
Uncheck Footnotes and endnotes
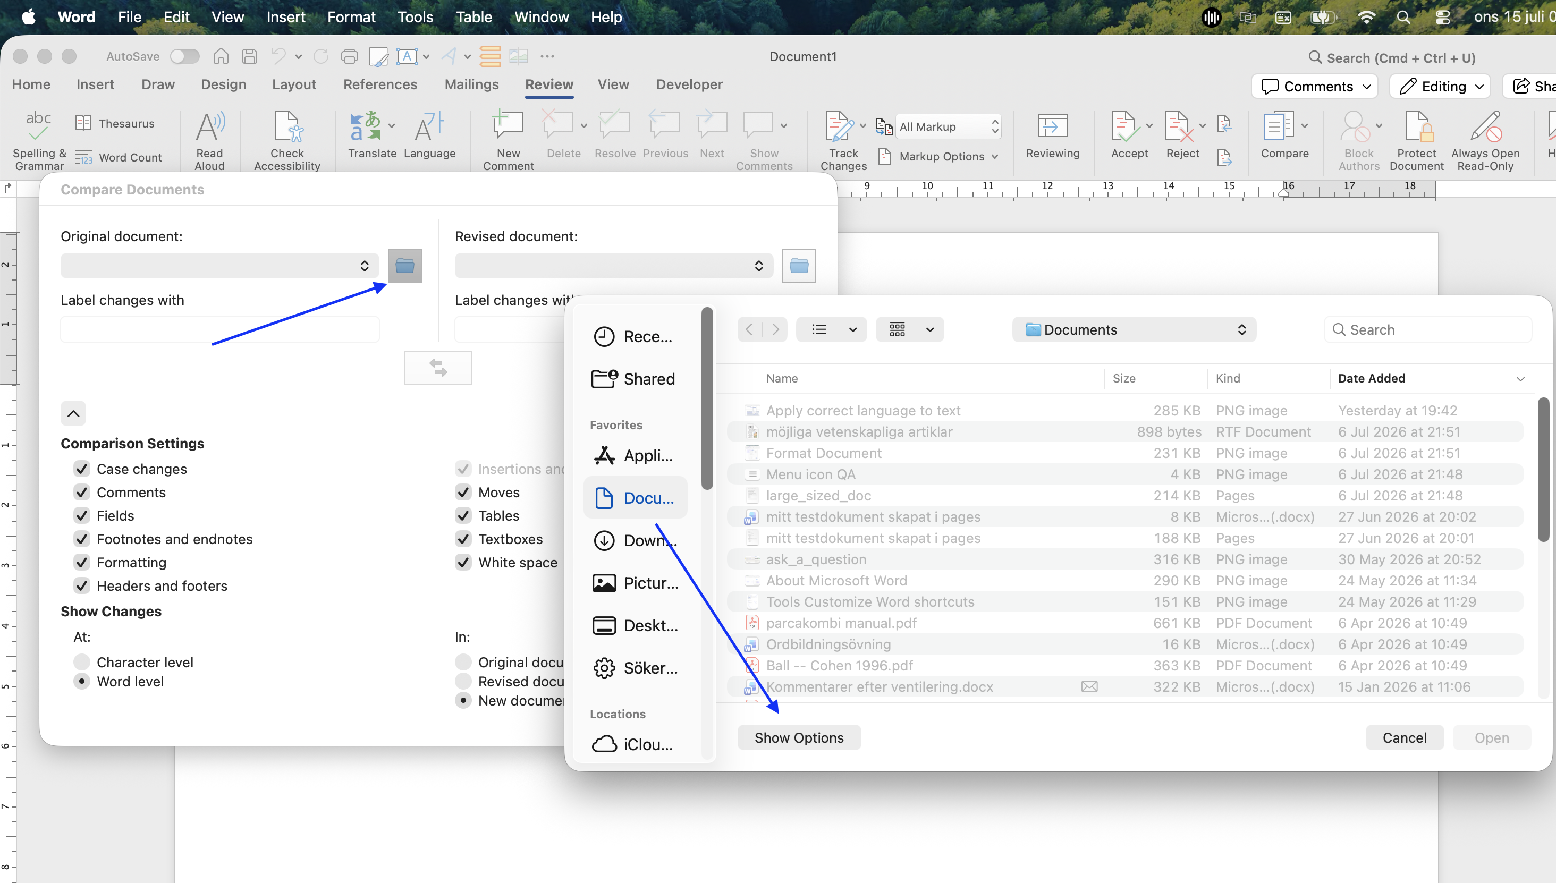point(82,539)
